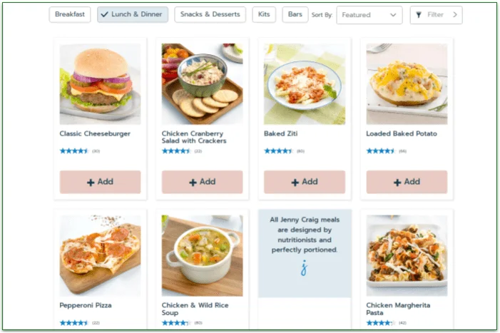Image resolution: width=500 pixels, height=333 pixels.
Task: Click the star rating under Baked Ziti
Action: [x=278, y=151]
